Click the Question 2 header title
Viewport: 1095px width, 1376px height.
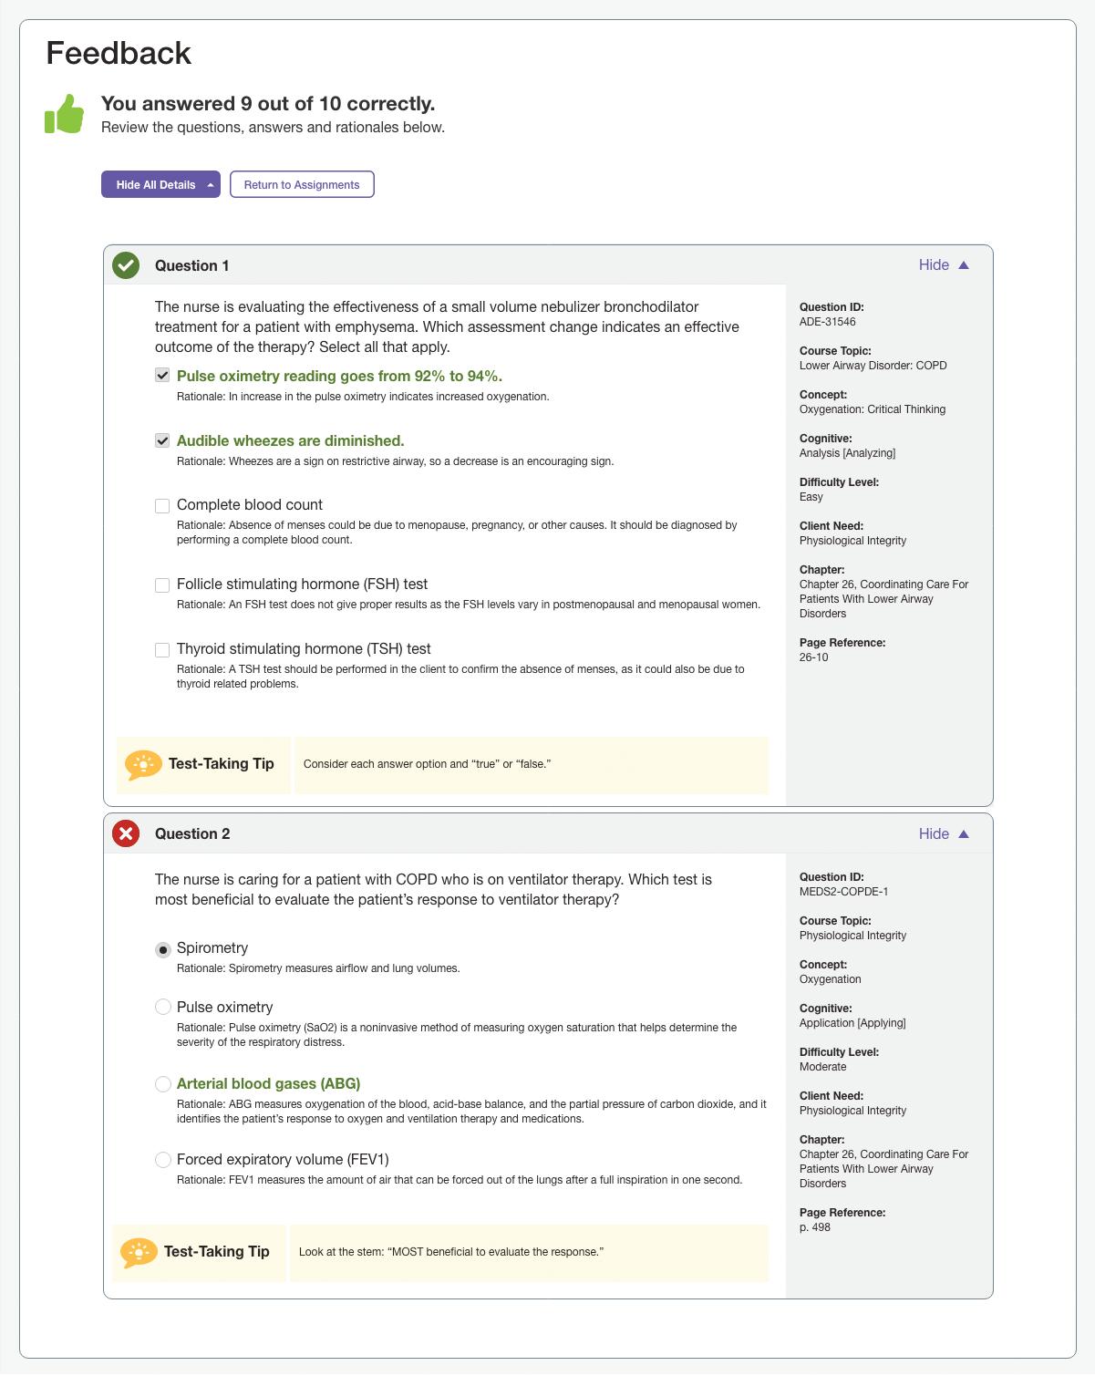point(192,833)
